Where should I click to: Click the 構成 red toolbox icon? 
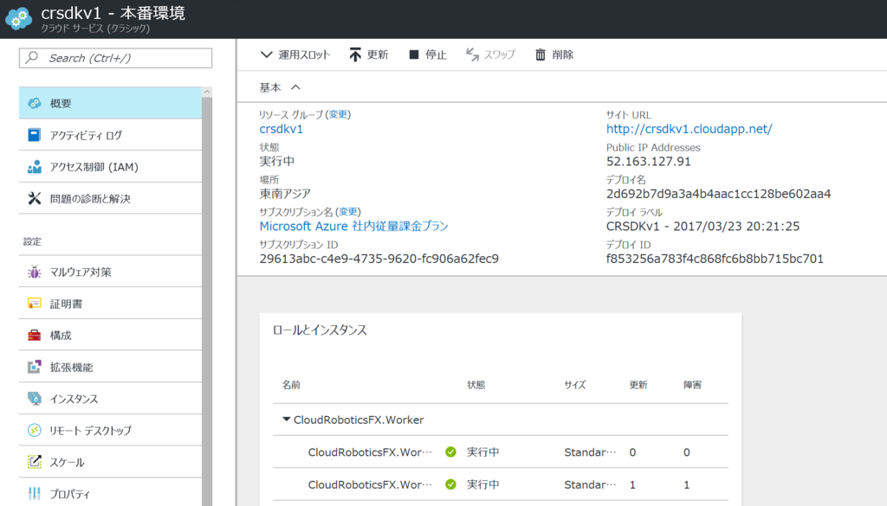(x=34, y=335)
